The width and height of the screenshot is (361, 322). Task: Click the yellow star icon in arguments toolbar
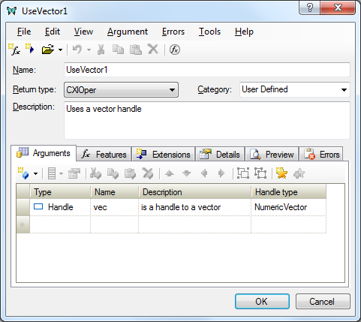click(281, 173)
